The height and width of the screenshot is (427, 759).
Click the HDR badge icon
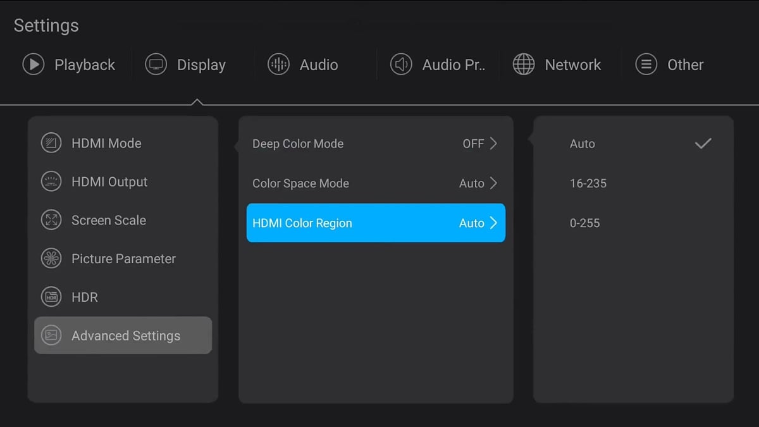[x=51, y=297]
